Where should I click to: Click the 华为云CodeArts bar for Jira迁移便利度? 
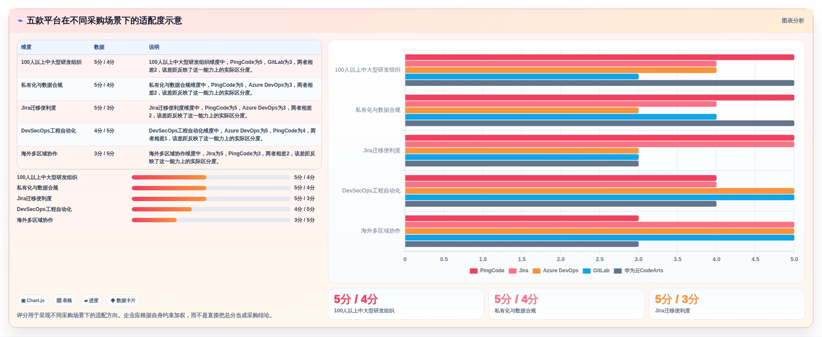point(522,164)
